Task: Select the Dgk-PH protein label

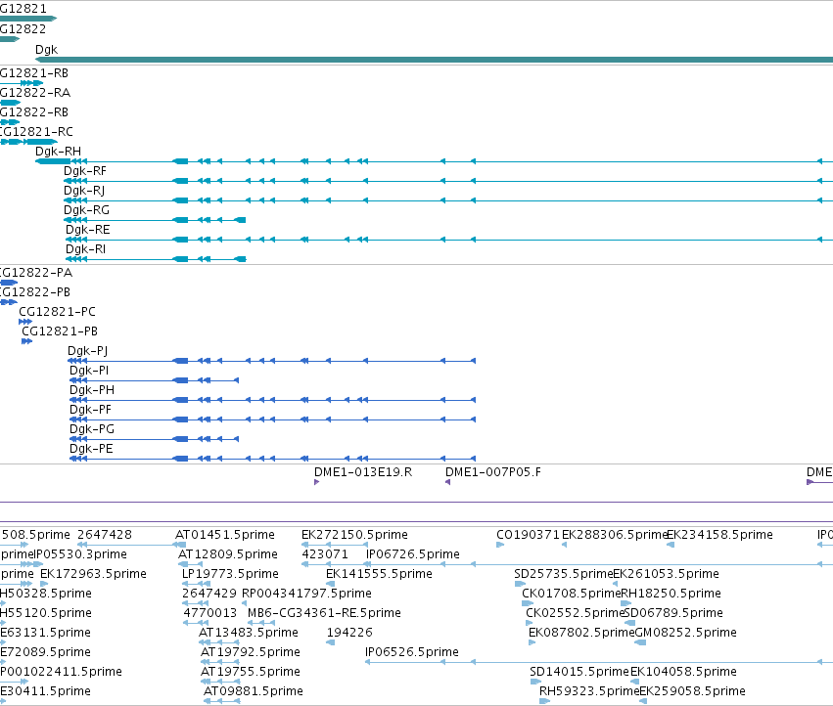Action: pyautogui.click(x=92, y=390)
